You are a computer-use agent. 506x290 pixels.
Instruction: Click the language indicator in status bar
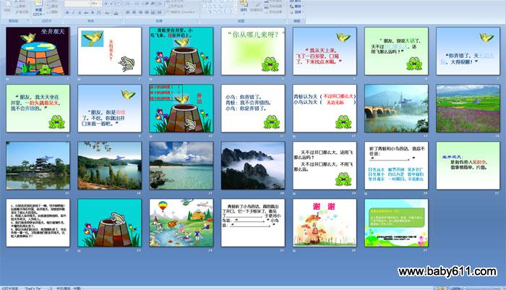[69, 289]
